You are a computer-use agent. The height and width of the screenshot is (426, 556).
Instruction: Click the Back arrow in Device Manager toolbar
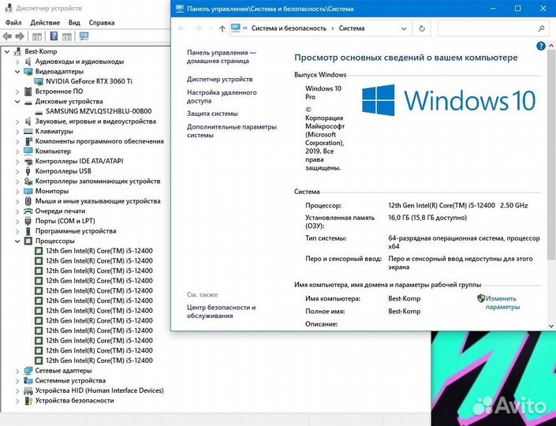point(7,36)
